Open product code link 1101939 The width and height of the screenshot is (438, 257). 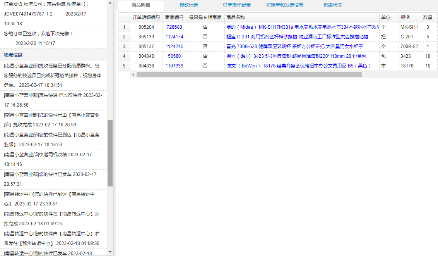(174, 66)
